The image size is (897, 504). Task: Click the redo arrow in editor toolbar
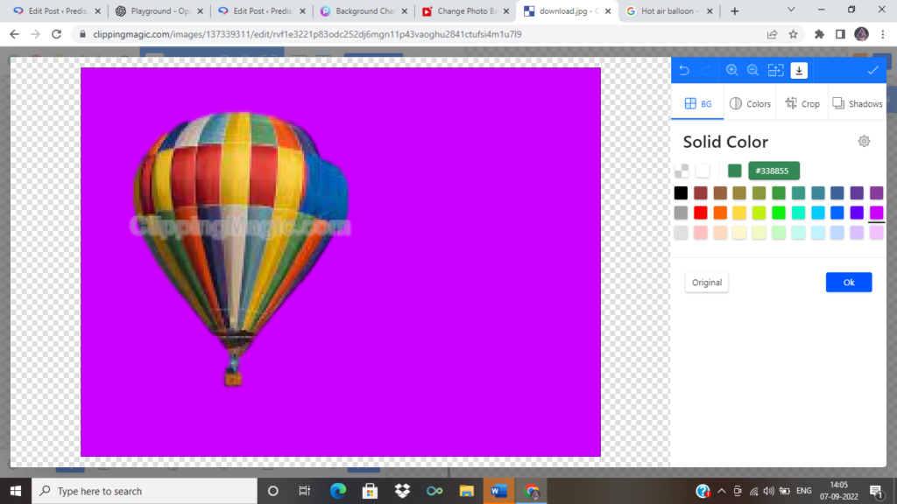(x=705, y=70)
